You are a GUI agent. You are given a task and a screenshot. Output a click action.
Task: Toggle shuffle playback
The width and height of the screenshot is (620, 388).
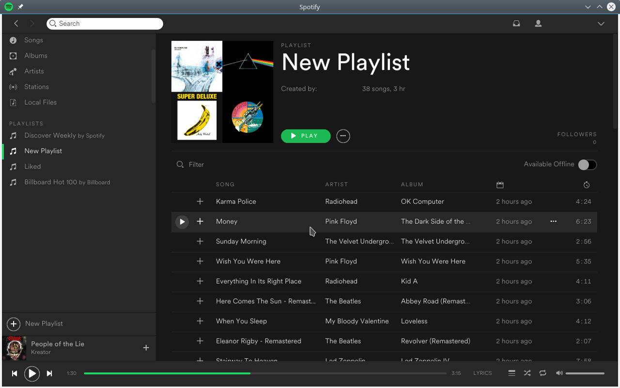coord(527,373)
